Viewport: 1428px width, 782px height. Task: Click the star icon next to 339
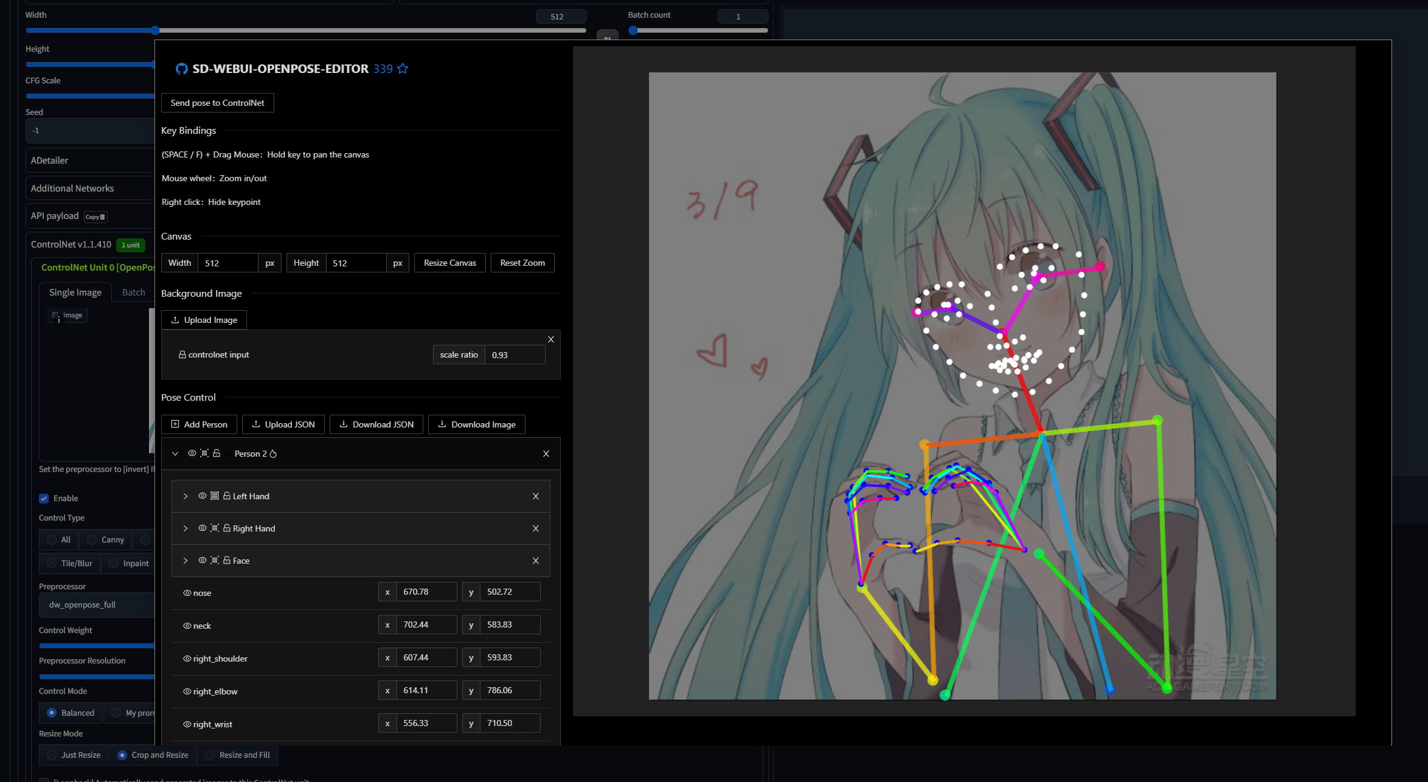tap(403, 69)
